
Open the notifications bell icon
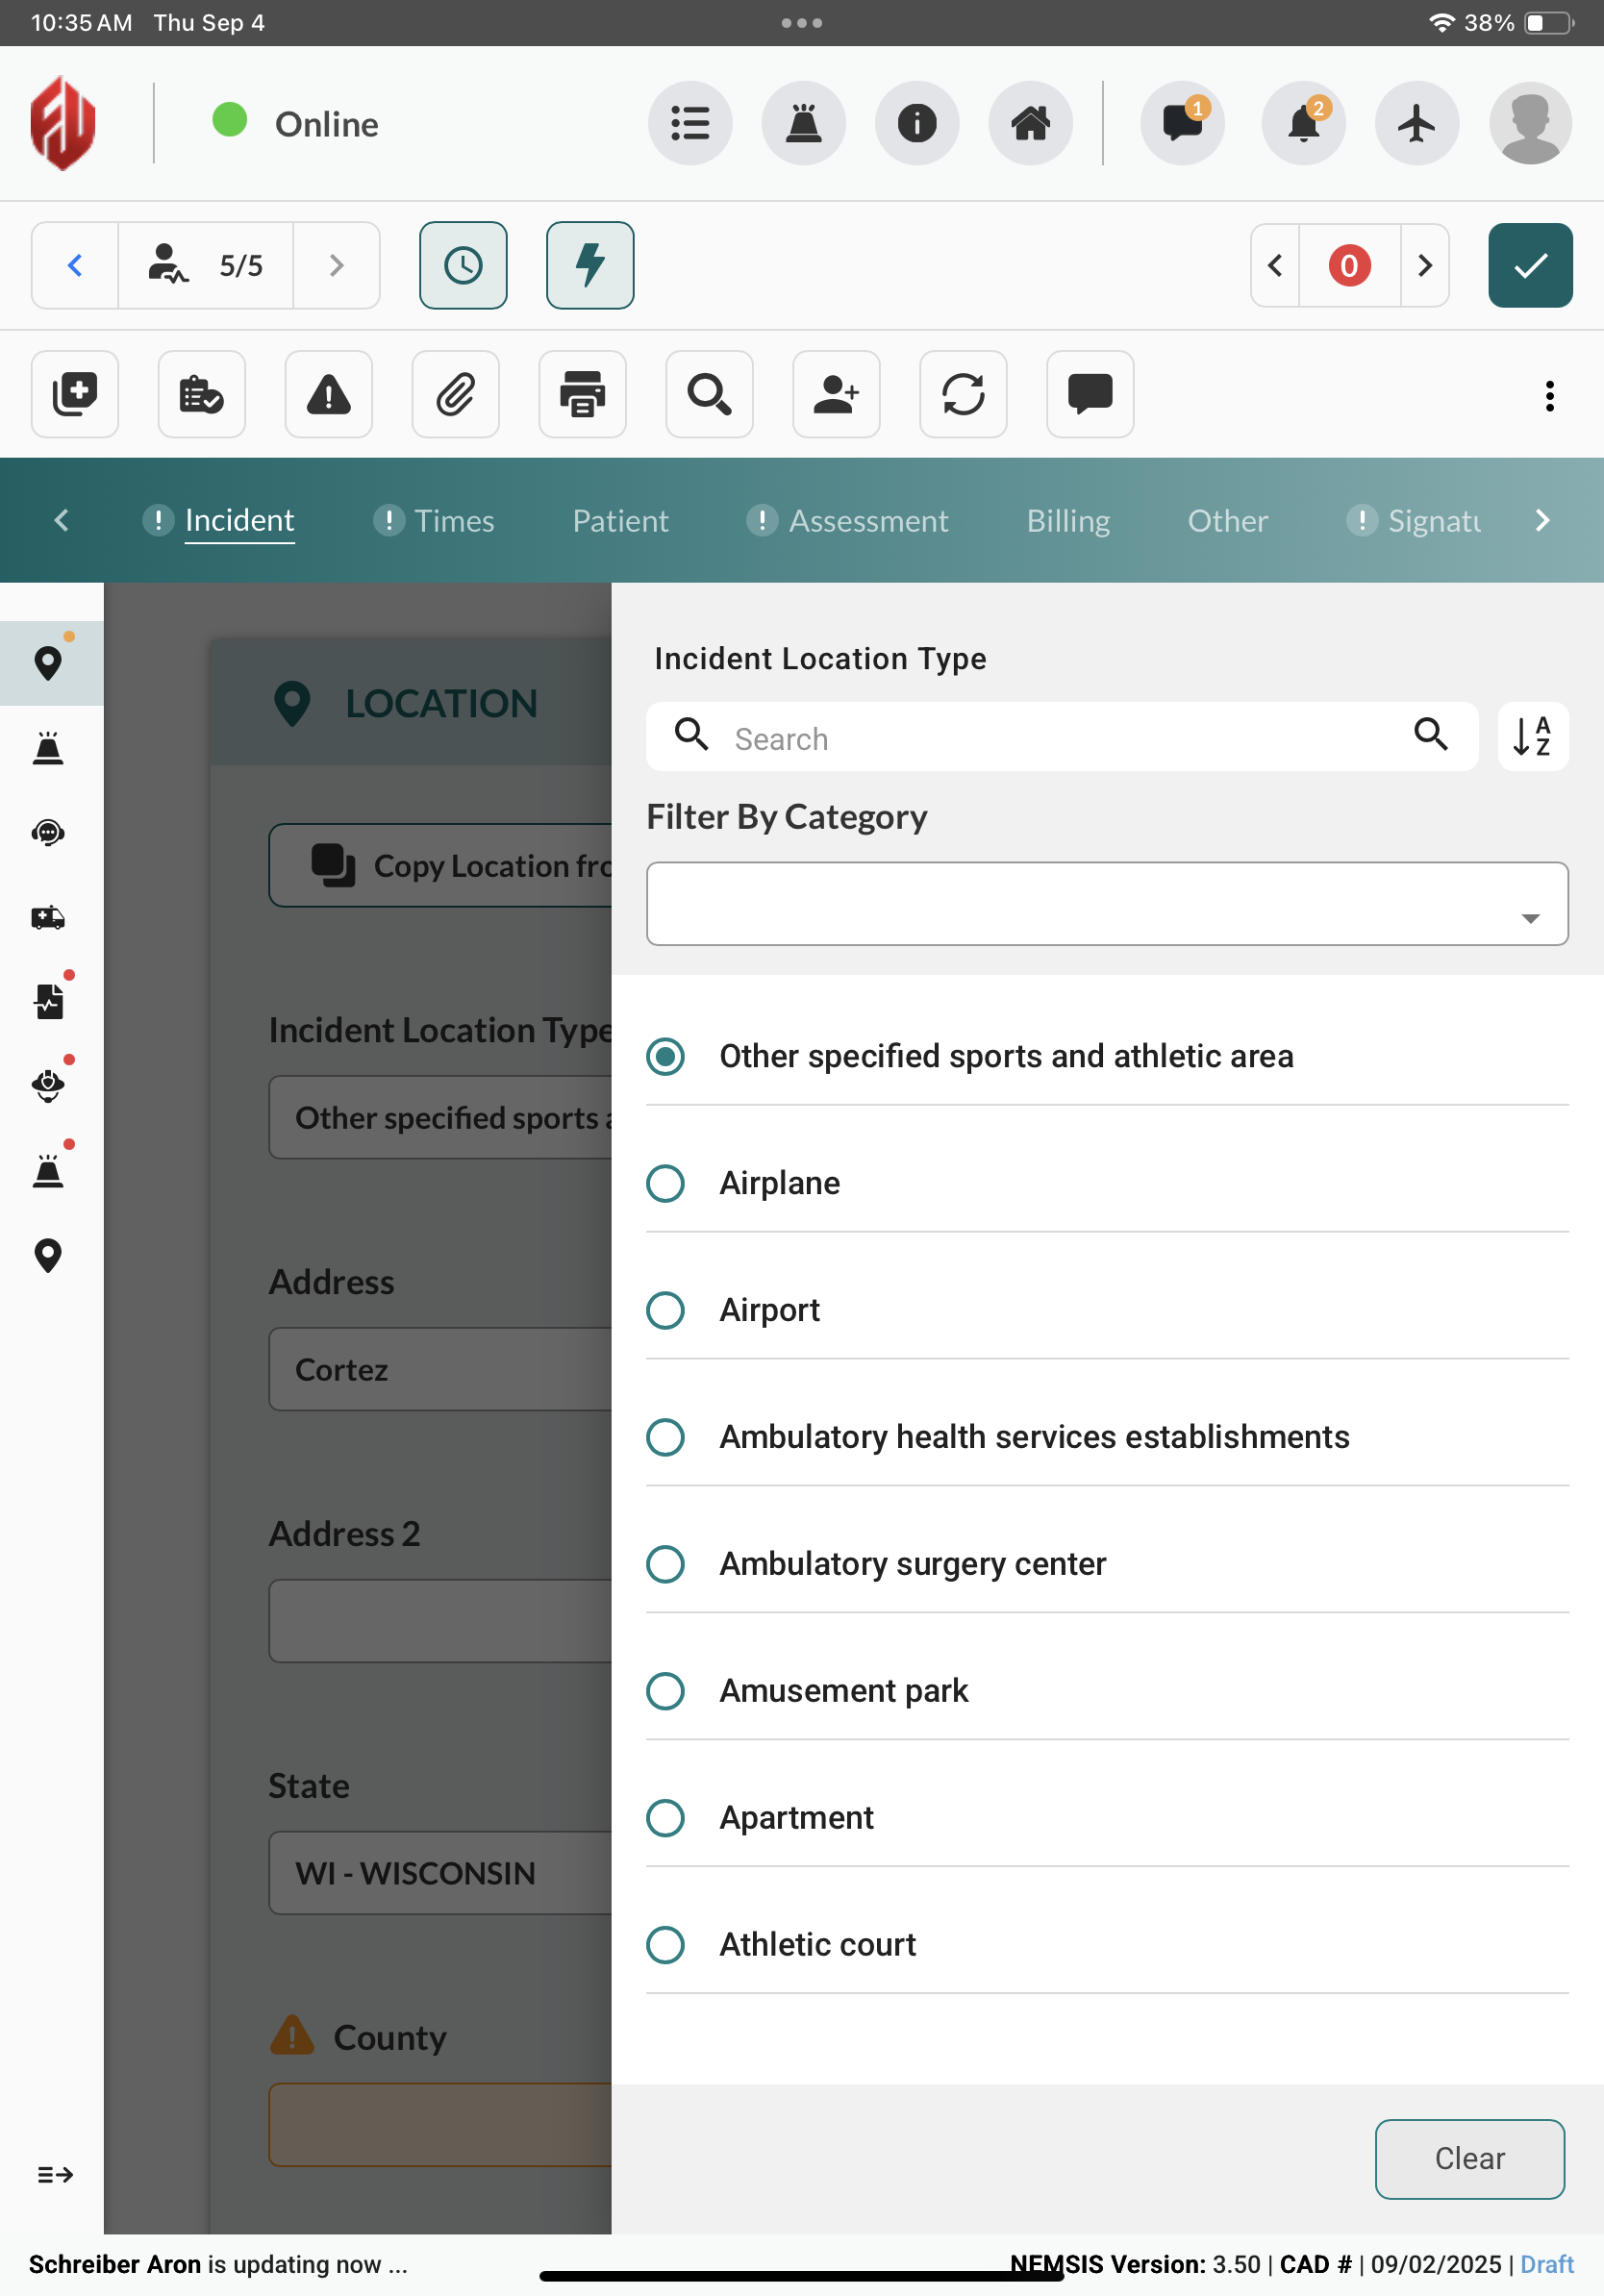click(1303, 124)
